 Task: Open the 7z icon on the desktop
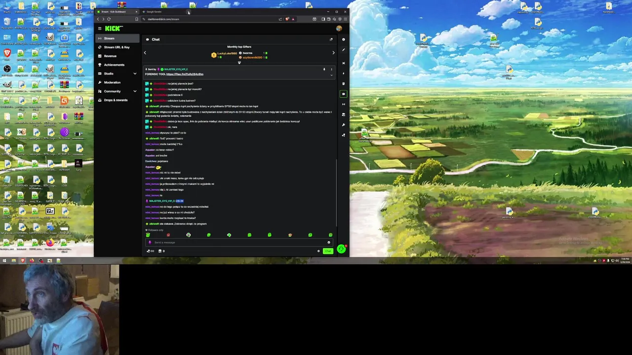(x=50, y=212)
